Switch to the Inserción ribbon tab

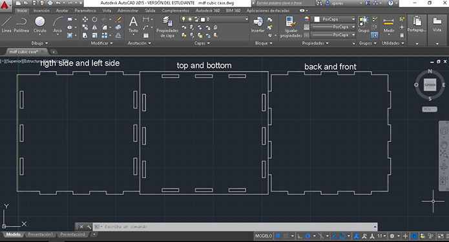point(41,10)
